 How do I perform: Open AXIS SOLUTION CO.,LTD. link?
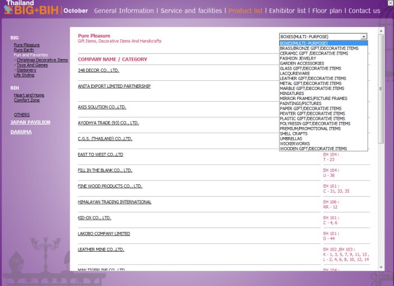click(102, 107)
